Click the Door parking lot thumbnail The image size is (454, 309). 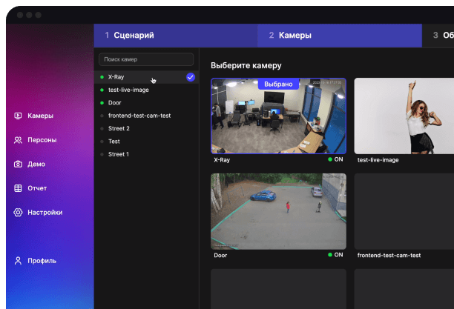coord(278,211)
